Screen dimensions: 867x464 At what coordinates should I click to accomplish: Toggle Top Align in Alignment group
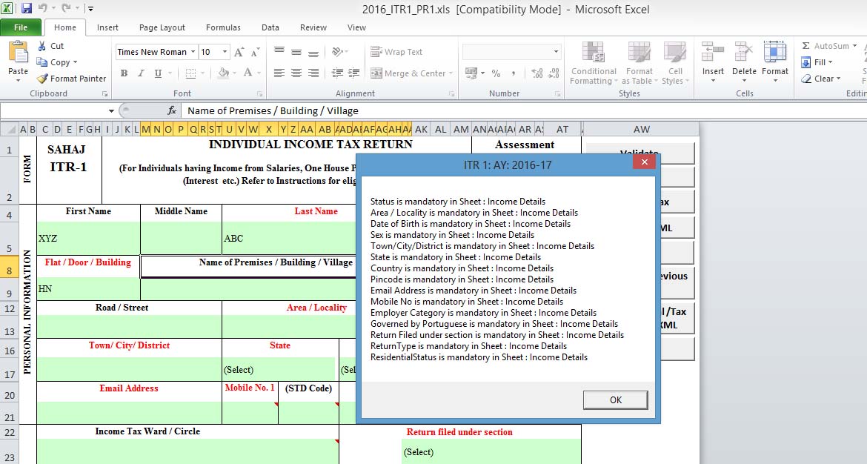(279, 52)
